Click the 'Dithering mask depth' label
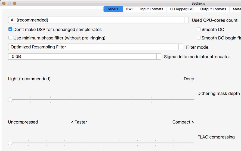Viewport: 241px width, 151px height. [219, 94]
